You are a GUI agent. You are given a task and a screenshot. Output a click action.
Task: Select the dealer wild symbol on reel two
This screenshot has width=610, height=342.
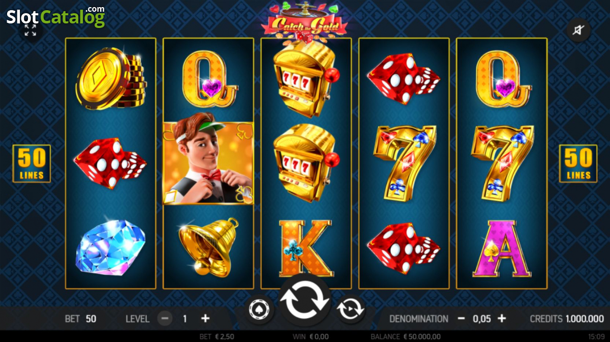coord(208,163)
